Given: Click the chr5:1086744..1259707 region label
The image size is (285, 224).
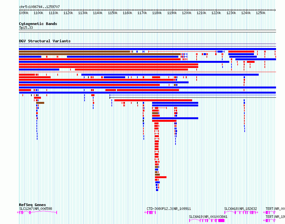Looking at the screenshot, I should (39, 7).
